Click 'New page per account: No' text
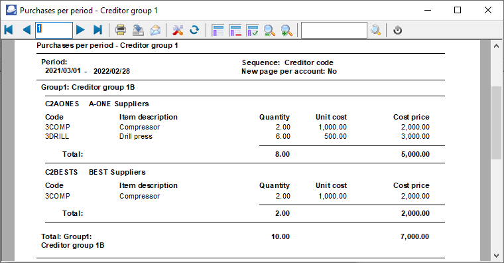504x263 pixels. 289,72
